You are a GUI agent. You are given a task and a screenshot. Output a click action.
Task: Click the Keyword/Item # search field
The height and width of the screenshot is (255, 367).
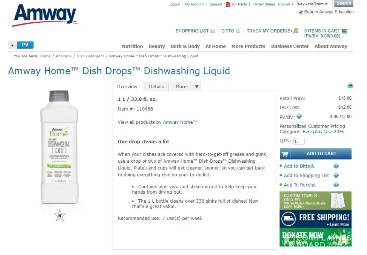(x=315, y=4)
